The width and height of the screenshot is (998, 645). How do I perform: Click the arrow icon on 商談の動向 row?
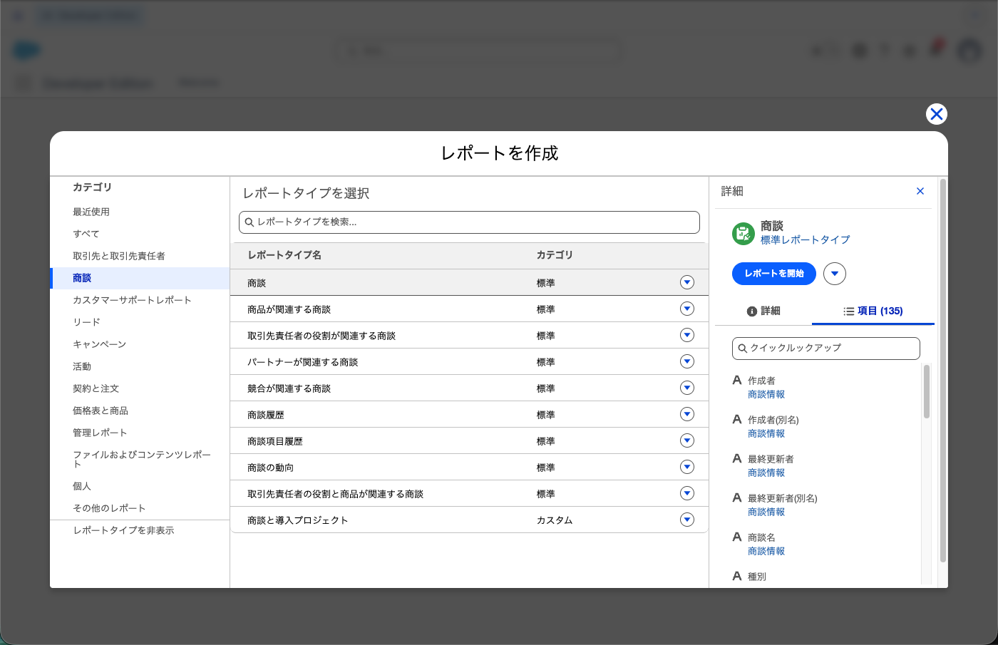tap(687, 467)
